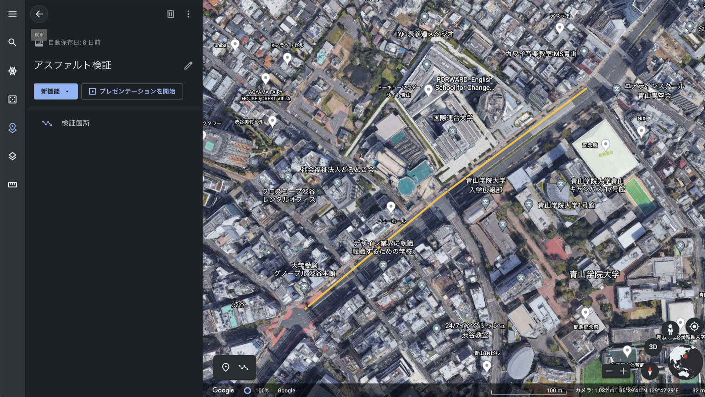Click the 青山学院大学 入学広報部 marker
Screen dimensions: 705x397
coord(485,202)
